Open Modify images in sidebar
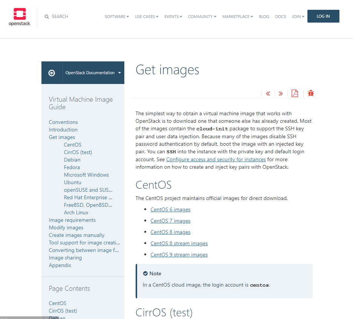This screenshot has width=353, height=319. tap(66, 227)
